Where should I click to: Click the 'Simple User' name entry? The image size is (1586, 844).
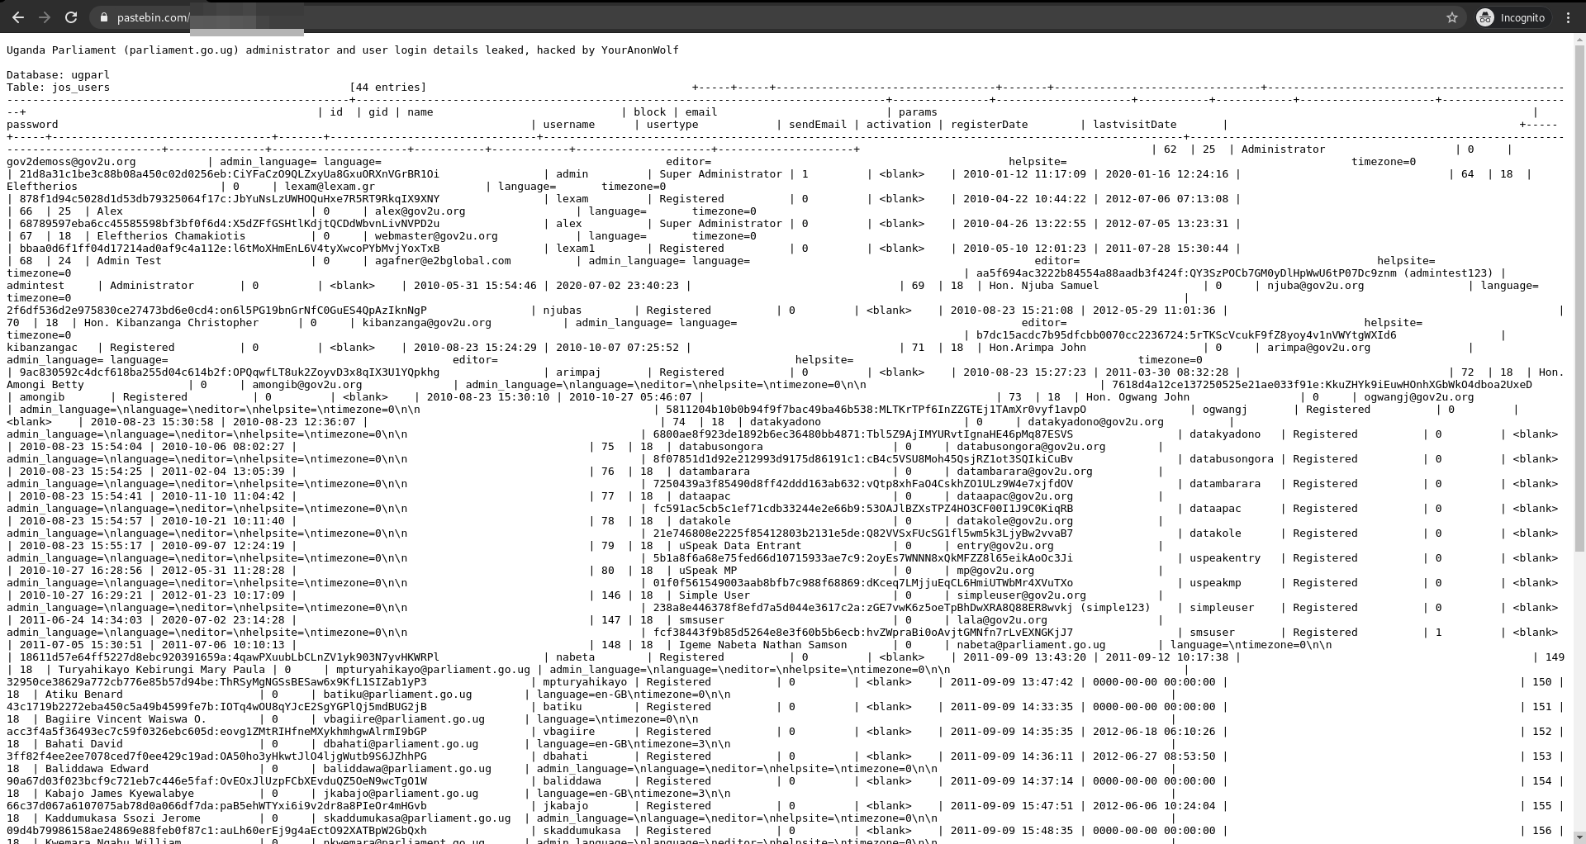tap(715, 595)
